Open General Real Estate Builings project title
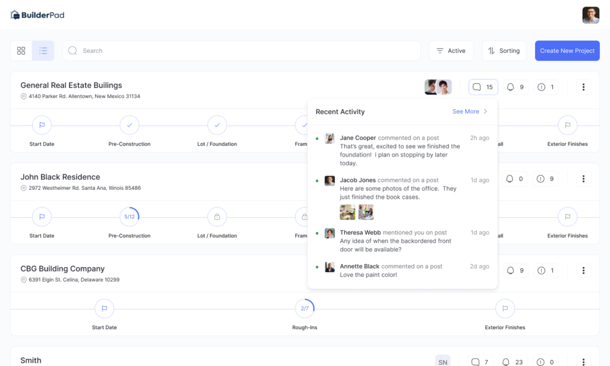 pos(71,85)
